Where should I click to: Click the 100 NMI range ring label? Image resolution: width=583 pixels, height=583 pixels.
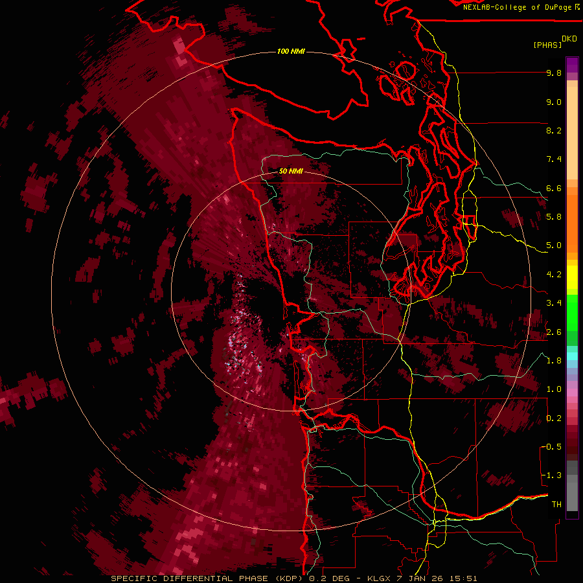coord(291,51)
